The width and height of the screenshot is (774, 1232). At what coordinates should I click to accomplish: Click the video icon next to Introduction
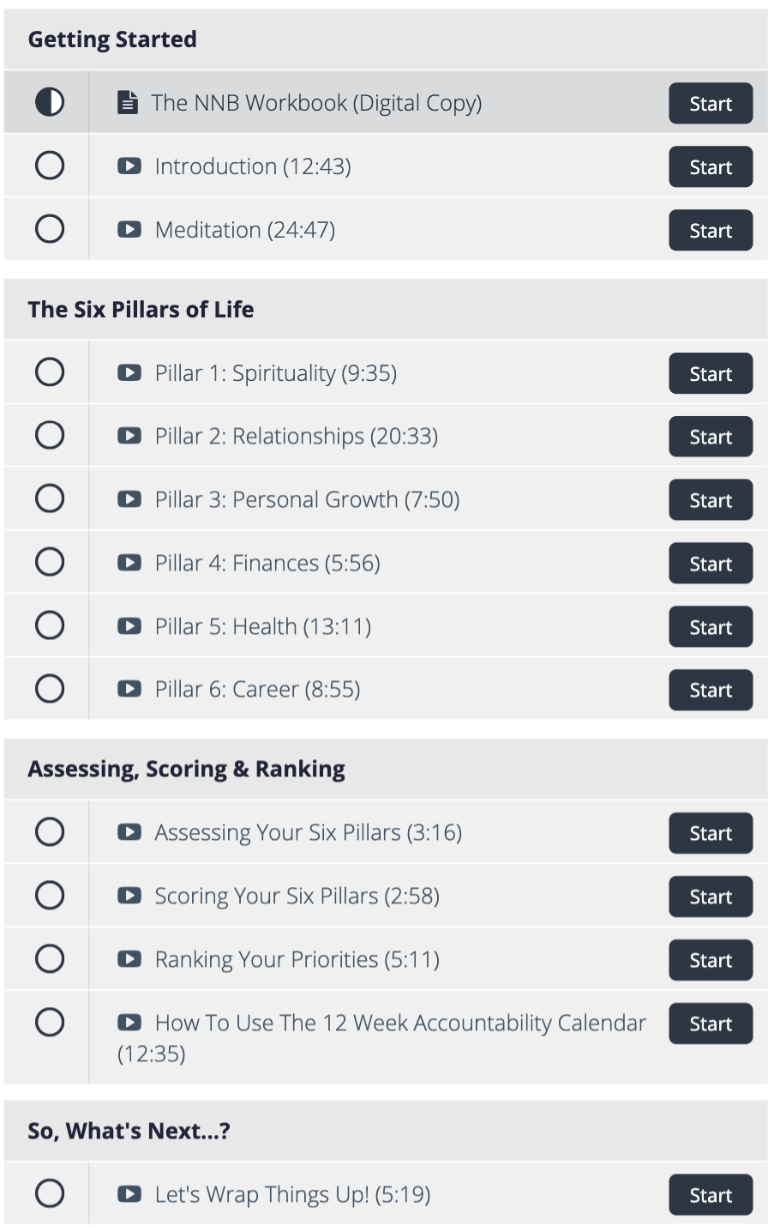(x=129, y=166)
